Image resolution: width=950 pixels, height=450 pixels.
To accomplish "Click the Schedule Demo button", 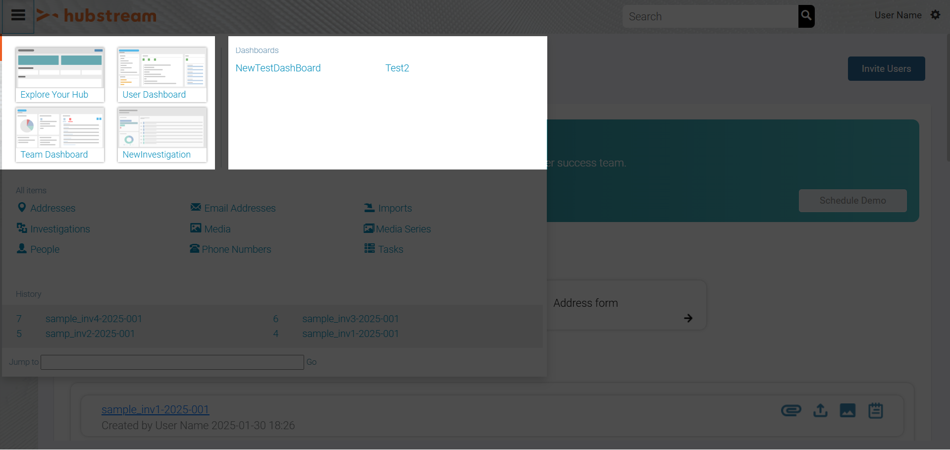I will pos(852,200).
